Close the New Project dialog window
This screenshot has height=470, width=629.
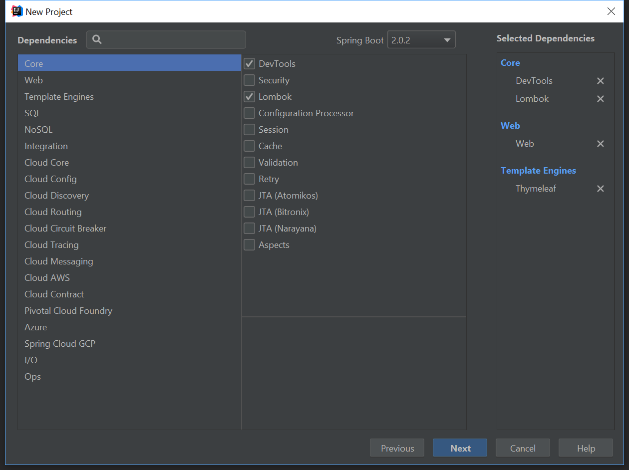click(x=611, y=11)
